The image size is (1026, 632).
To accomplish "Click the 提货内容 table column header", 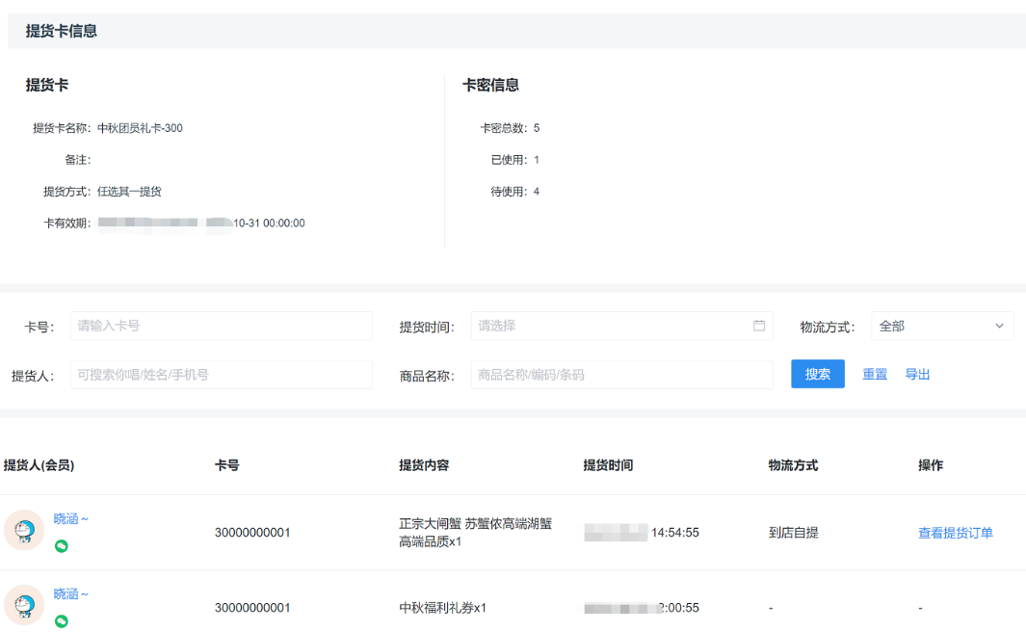I will pos(424,465).
